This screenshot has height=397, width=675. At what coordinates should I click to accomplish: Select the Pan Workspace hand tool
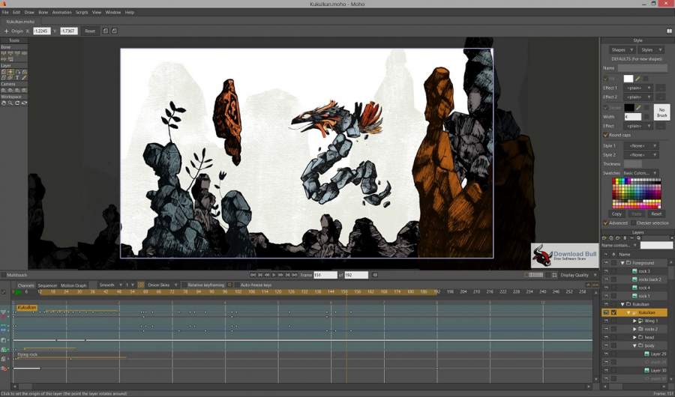click(x=4, y=103)
